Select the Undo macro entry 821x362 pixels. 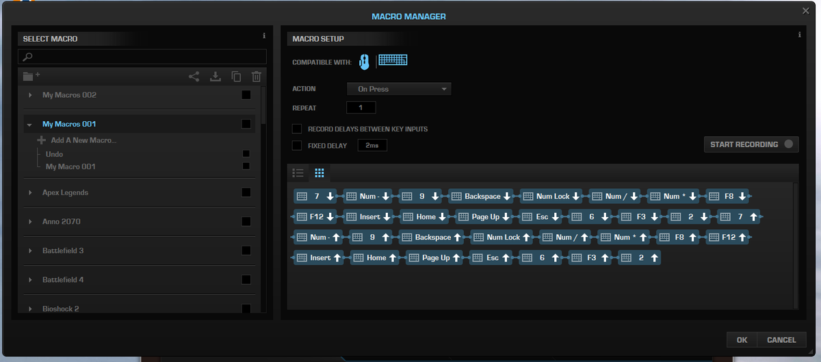(54, 154)
